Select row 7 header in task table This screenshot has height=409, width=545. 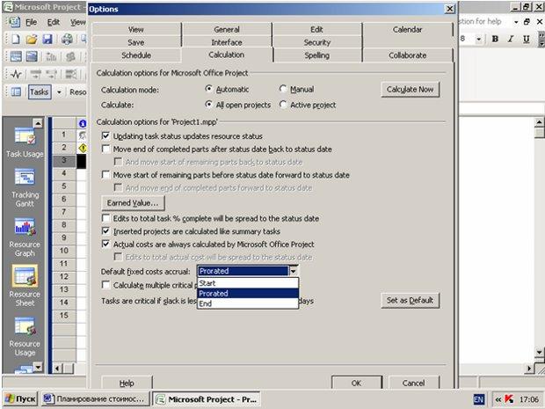pos(64,212)
